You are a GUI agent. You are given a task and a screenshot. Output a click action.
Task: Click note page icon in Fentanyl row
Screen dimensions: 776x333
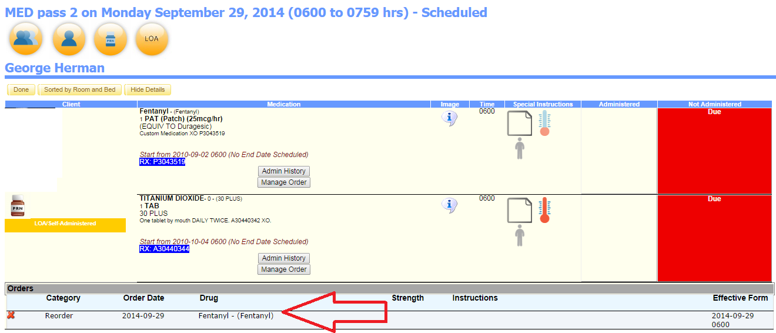519,124
